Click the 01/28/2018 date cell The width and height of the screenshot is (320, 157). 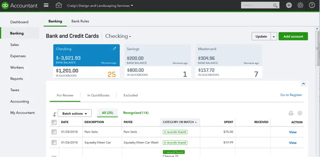(x=69, y=132)
